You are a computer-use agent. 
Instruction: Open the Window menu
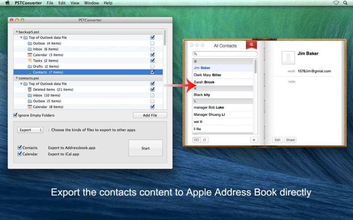coord(91,3)
